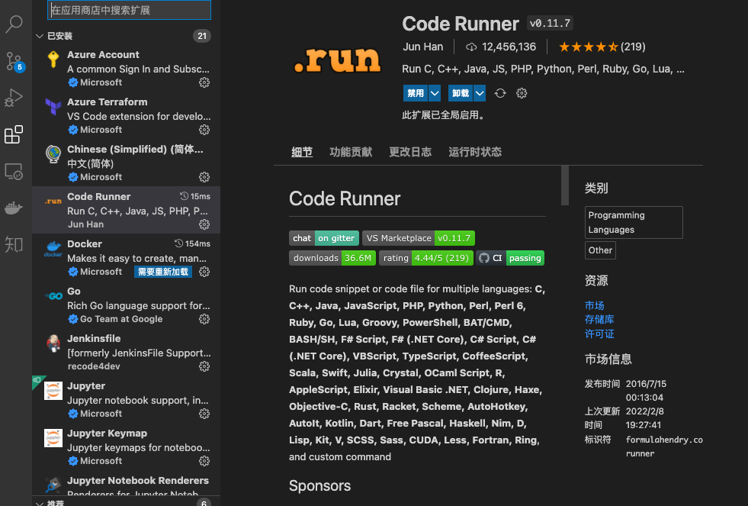748x506 pixels.
Task: Open Source Control view with 5 badge
Action: coord(14,61)
